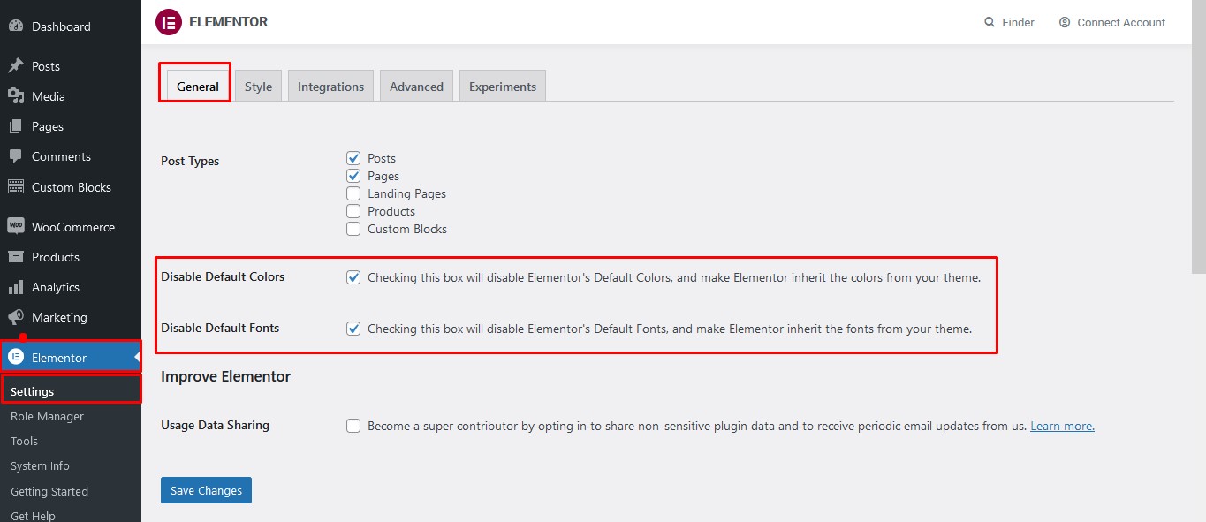The width and height of the screenshot is (1206, 522).
Task: Follow the Learn more link
Action: coord(1062,426)
